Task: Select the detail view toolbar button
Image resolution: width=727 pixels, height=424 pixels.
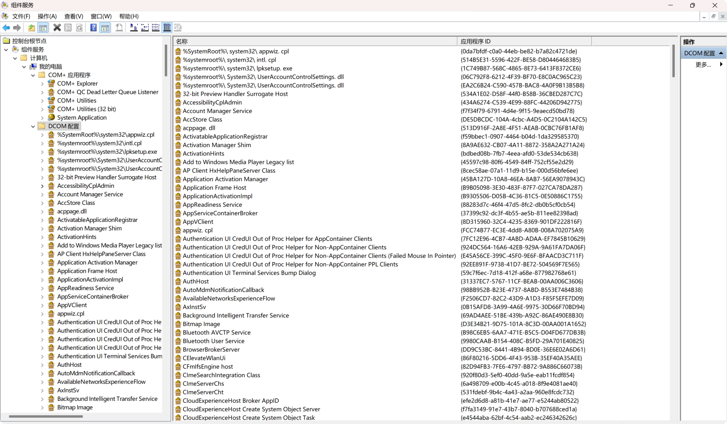Action: (x=167, y=28)
